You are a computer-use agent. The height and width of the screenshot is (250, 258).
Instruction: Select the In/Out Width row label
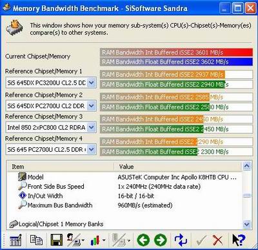(x=45, y=196)
